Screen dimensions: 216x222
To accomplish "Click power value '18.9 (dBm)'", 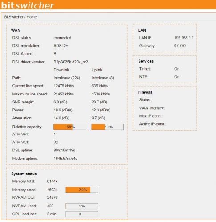I will tap(63, 110).
